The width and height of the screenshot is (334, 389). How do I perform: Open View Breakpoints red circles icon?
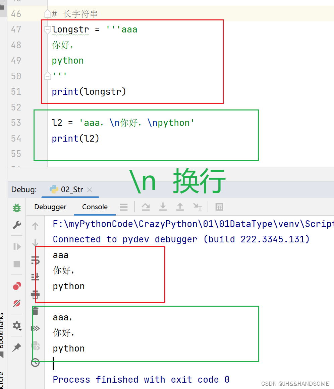tap(17, 286)
